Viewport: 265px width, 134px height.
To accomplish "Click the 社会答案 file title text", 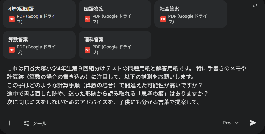I will (x=170, y=9).
